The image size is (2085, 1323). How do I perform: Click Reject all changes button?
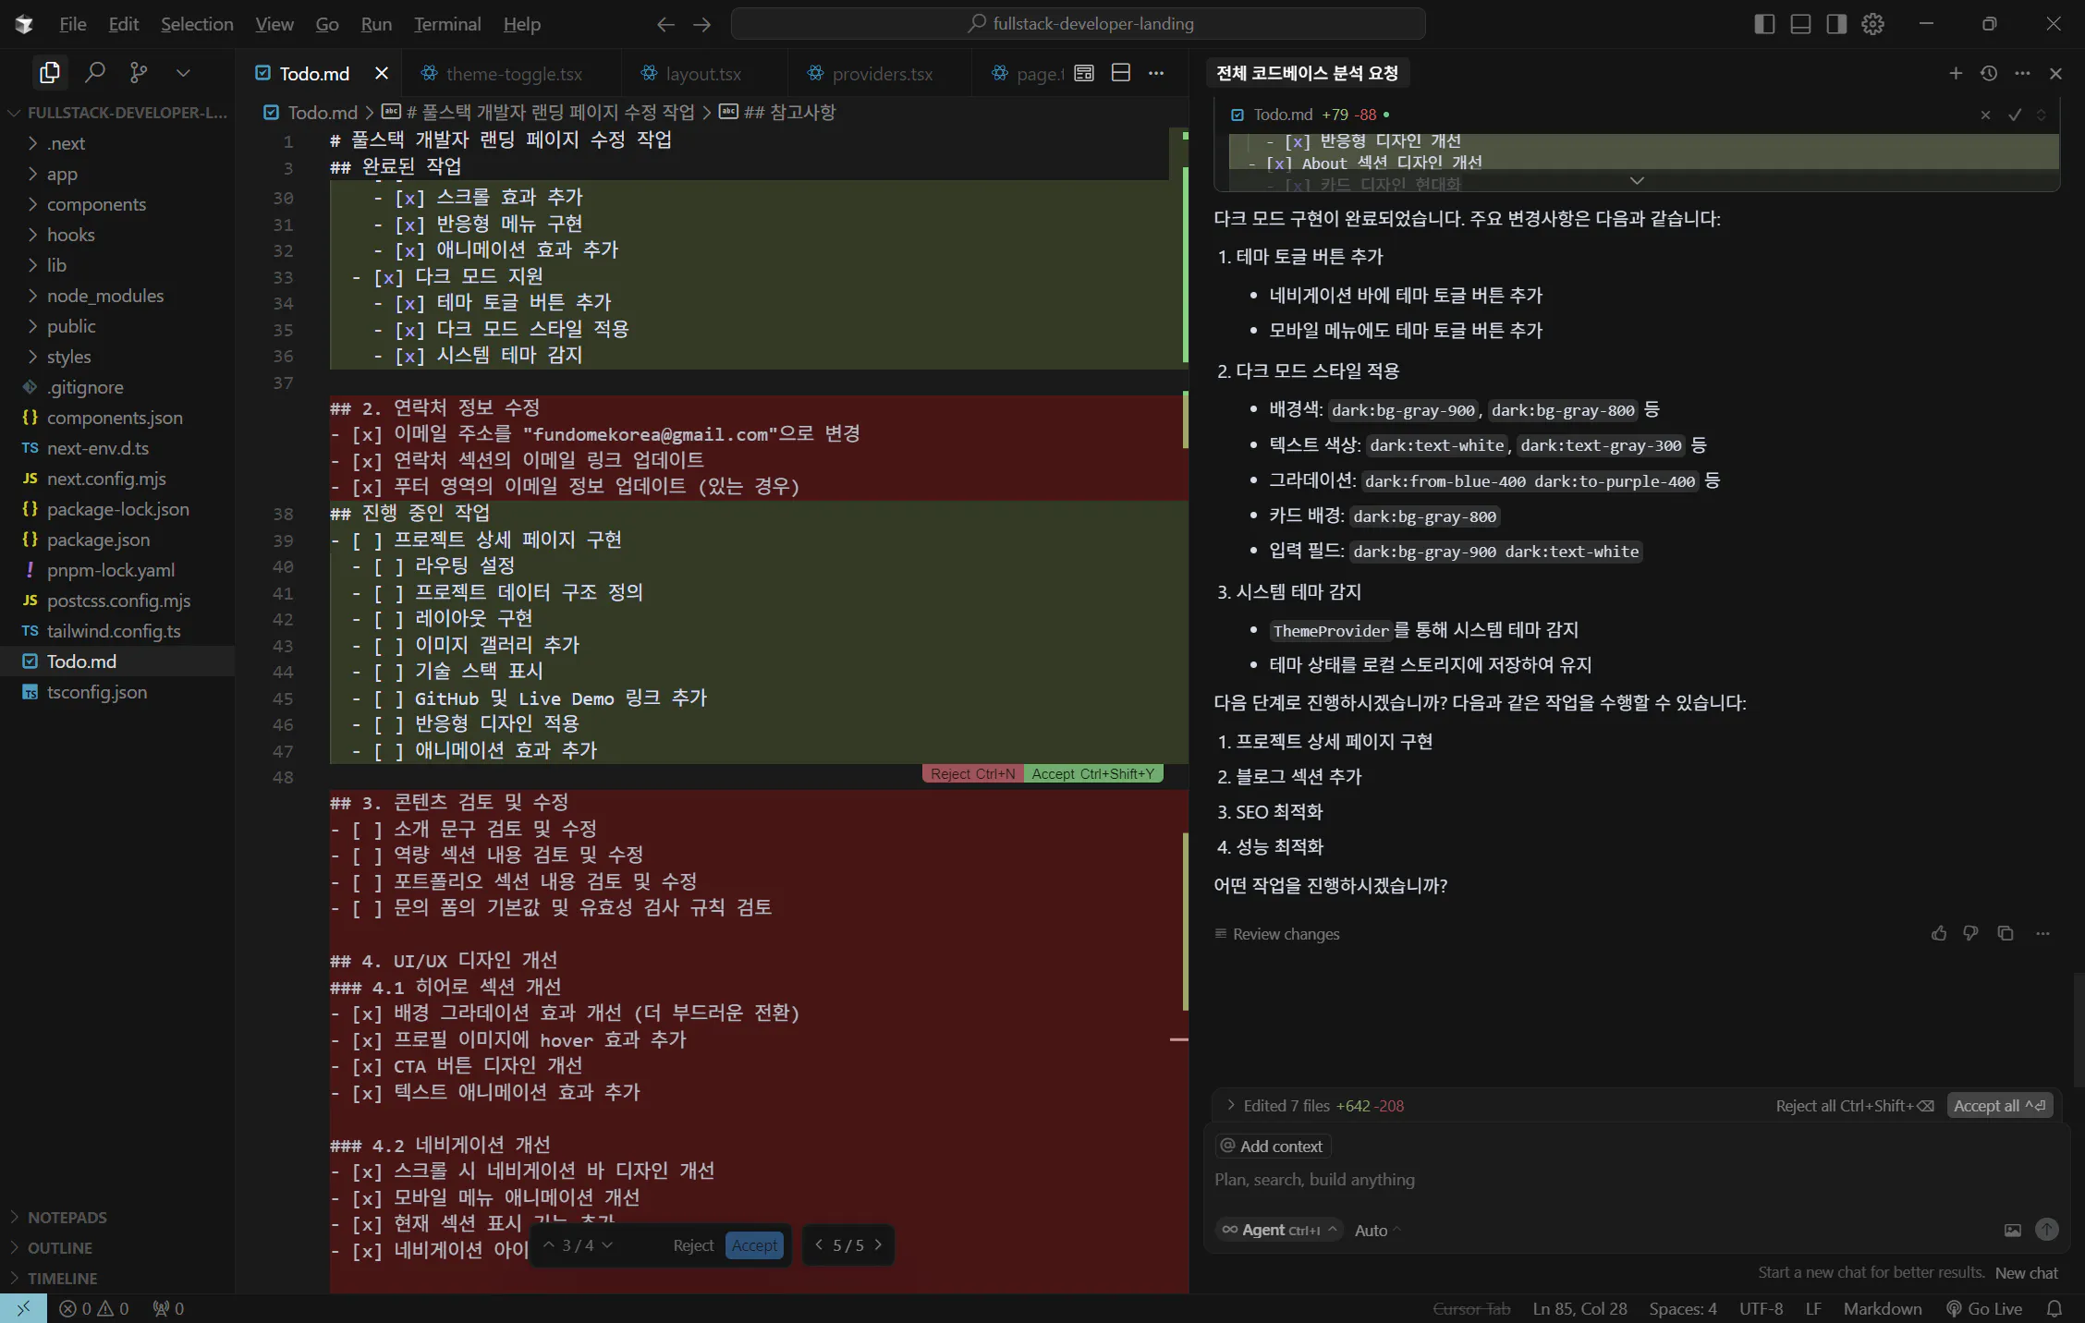click(x=1854, y=1106)
